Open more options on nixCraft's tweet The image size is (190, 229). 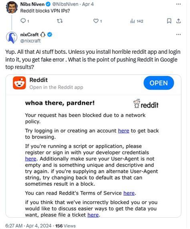[178, 34]
